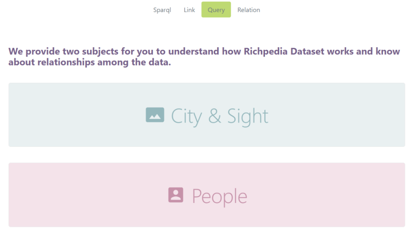This screenshot has height=236, width=414.
Task: Click the word "Sight" in the blue card
Action: pos(248,116)
